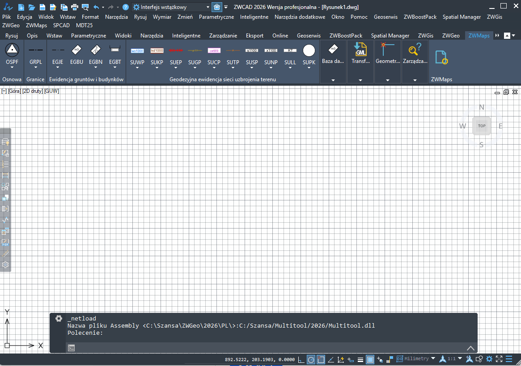Click the gear icon at sidebar bottom

(x=6, y=265)
